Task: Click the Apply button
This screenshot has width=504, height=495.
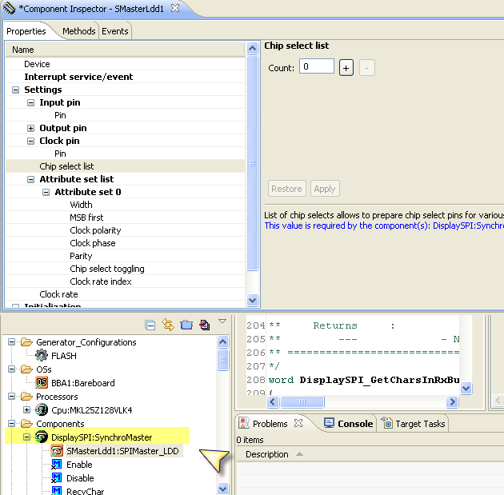Action: click(325, 189)
